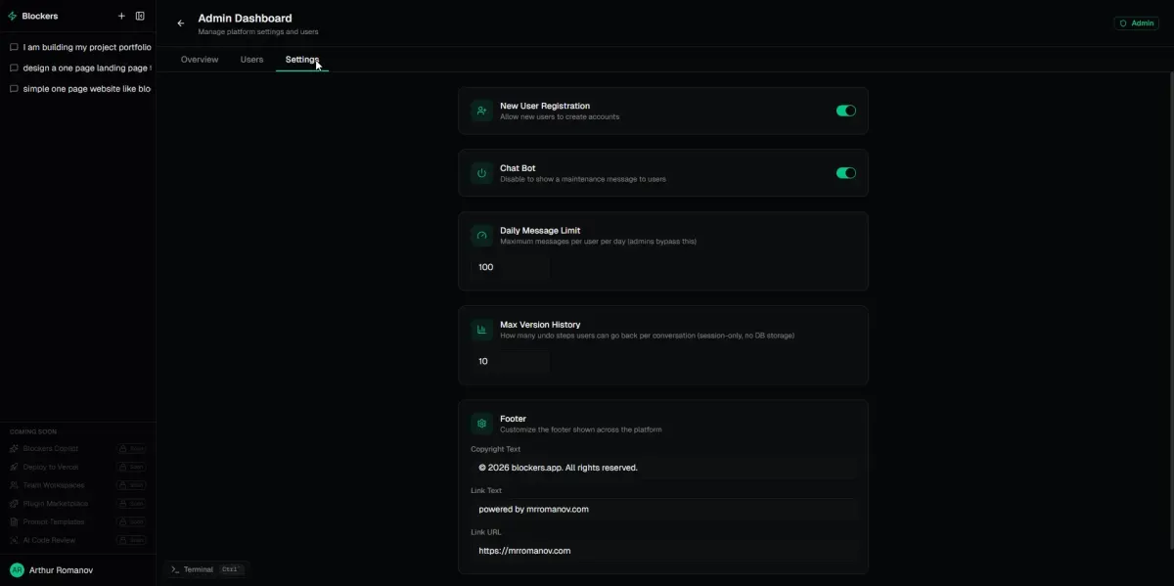Click the Chat Bot power icon

481,173
